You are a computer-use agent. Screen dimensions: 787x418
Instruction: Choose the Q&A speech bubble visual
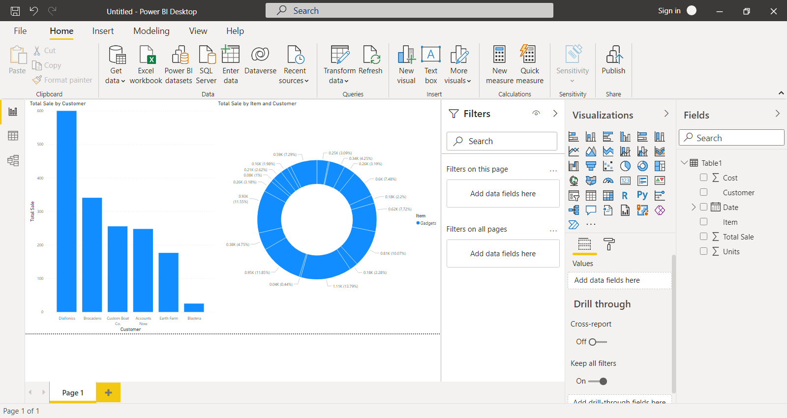point(591,210)
